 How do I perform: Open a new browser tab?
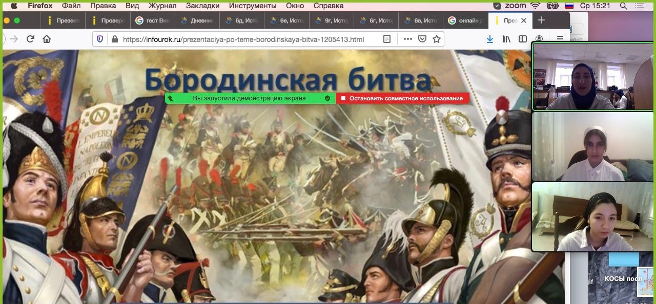coord(541,20)
